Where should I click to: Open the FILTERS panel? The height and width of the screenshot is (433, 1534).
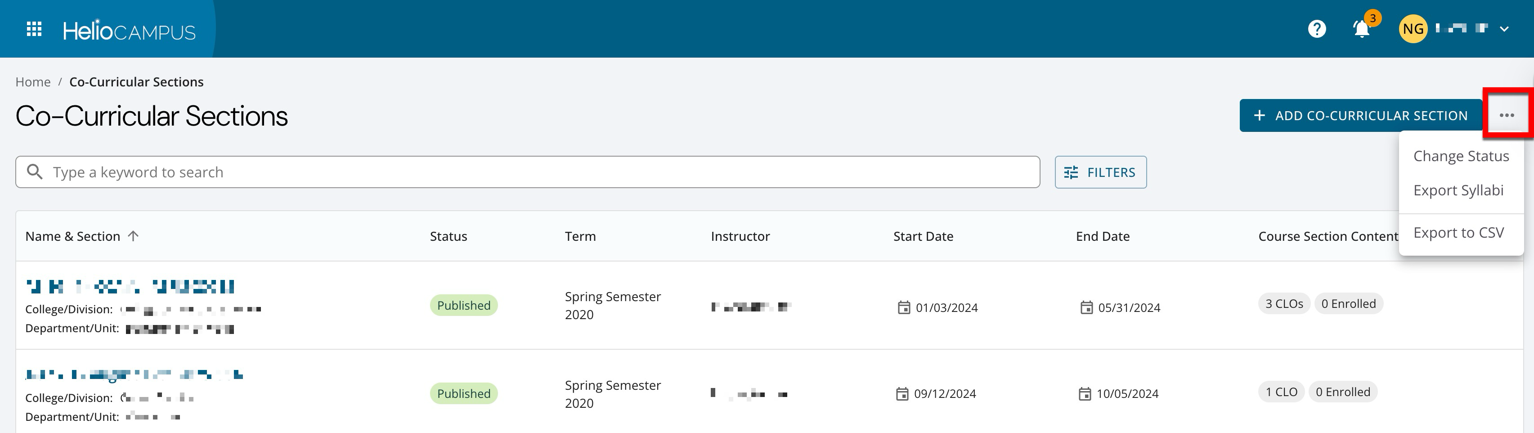[1100, 172]
